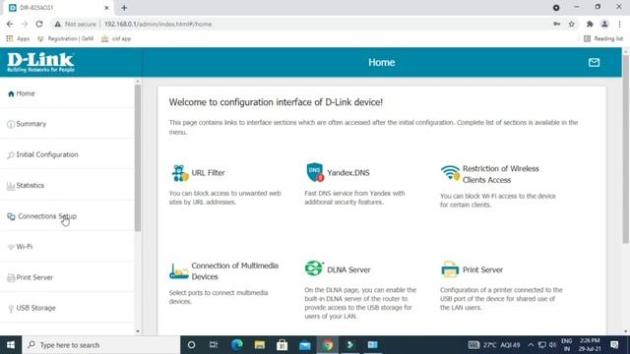
Task: Open Microsoft Edge from the taskbar
Action: point(236,345)
